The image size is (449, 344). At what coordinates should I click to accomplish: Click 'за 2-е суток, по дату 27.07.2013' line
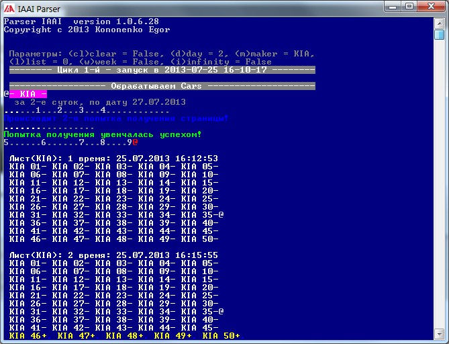click(100, 102)
